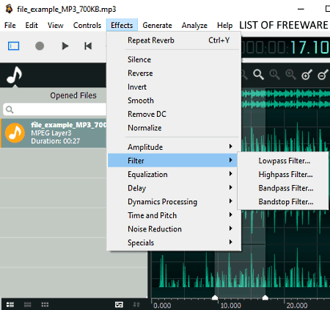Click the vertical zoom out icon
Screen dimensions: 330x310
pyautogui.click(x=323, y=75)
